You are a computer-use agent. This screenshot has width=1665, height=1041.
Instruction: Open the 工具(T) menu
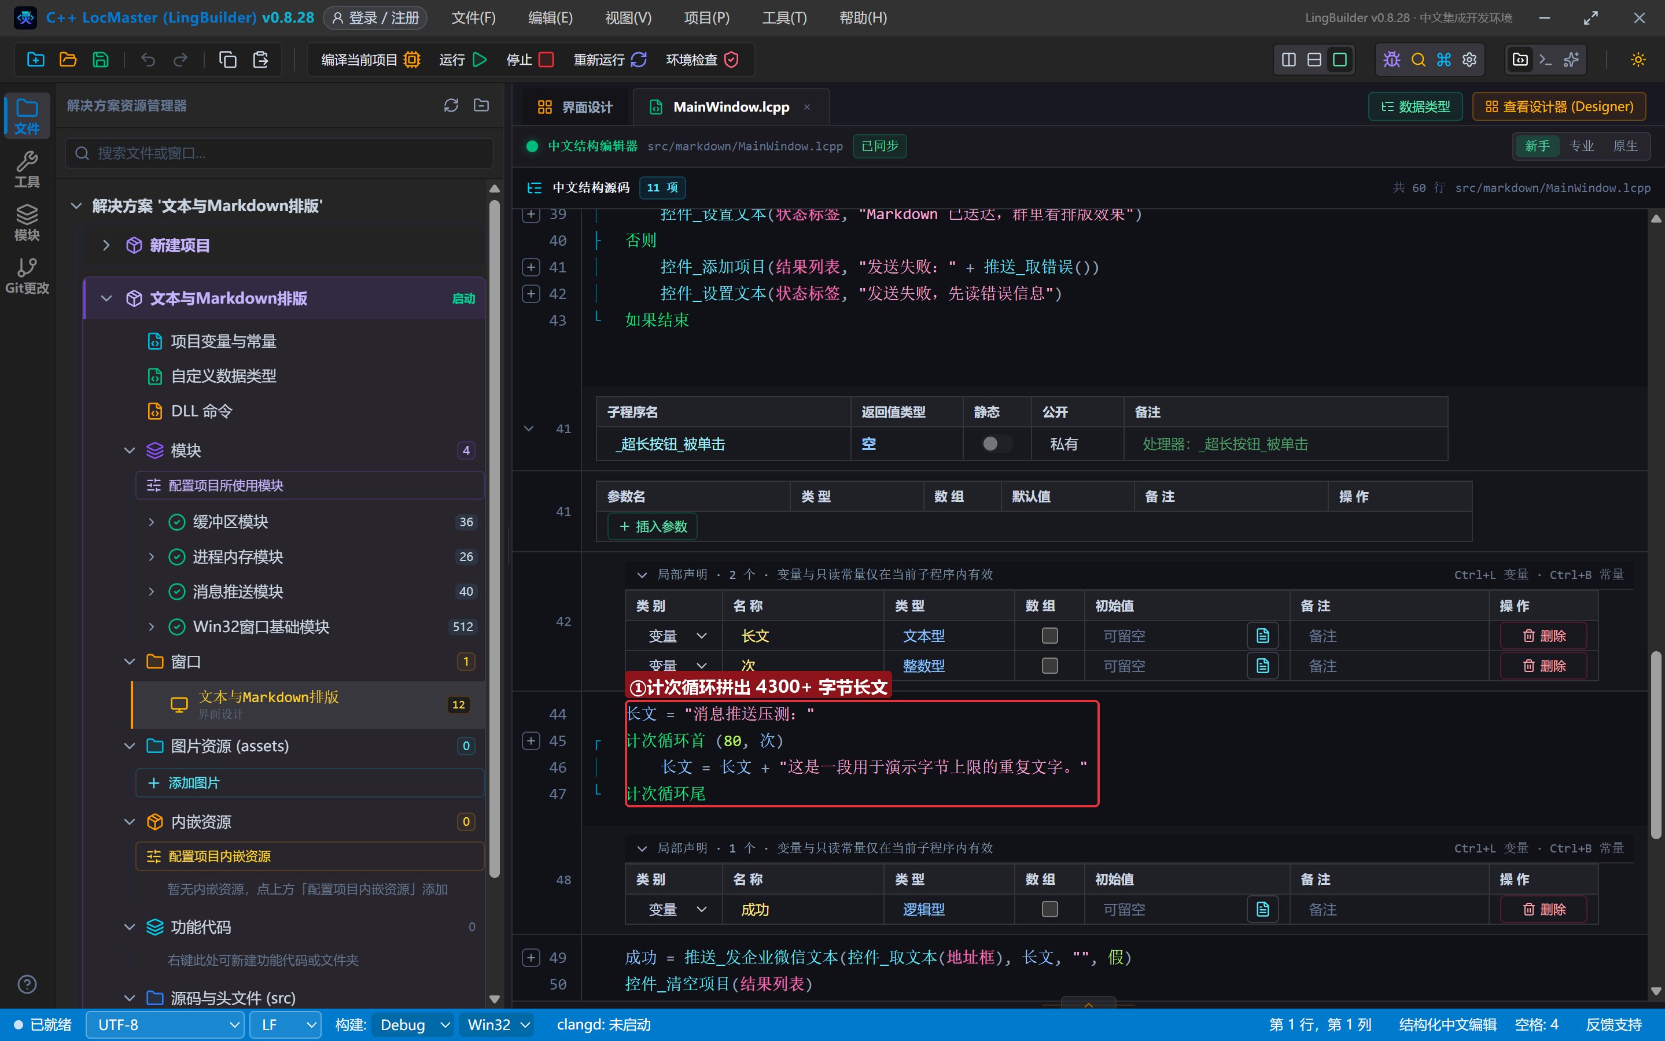click(x=784, y=18)
